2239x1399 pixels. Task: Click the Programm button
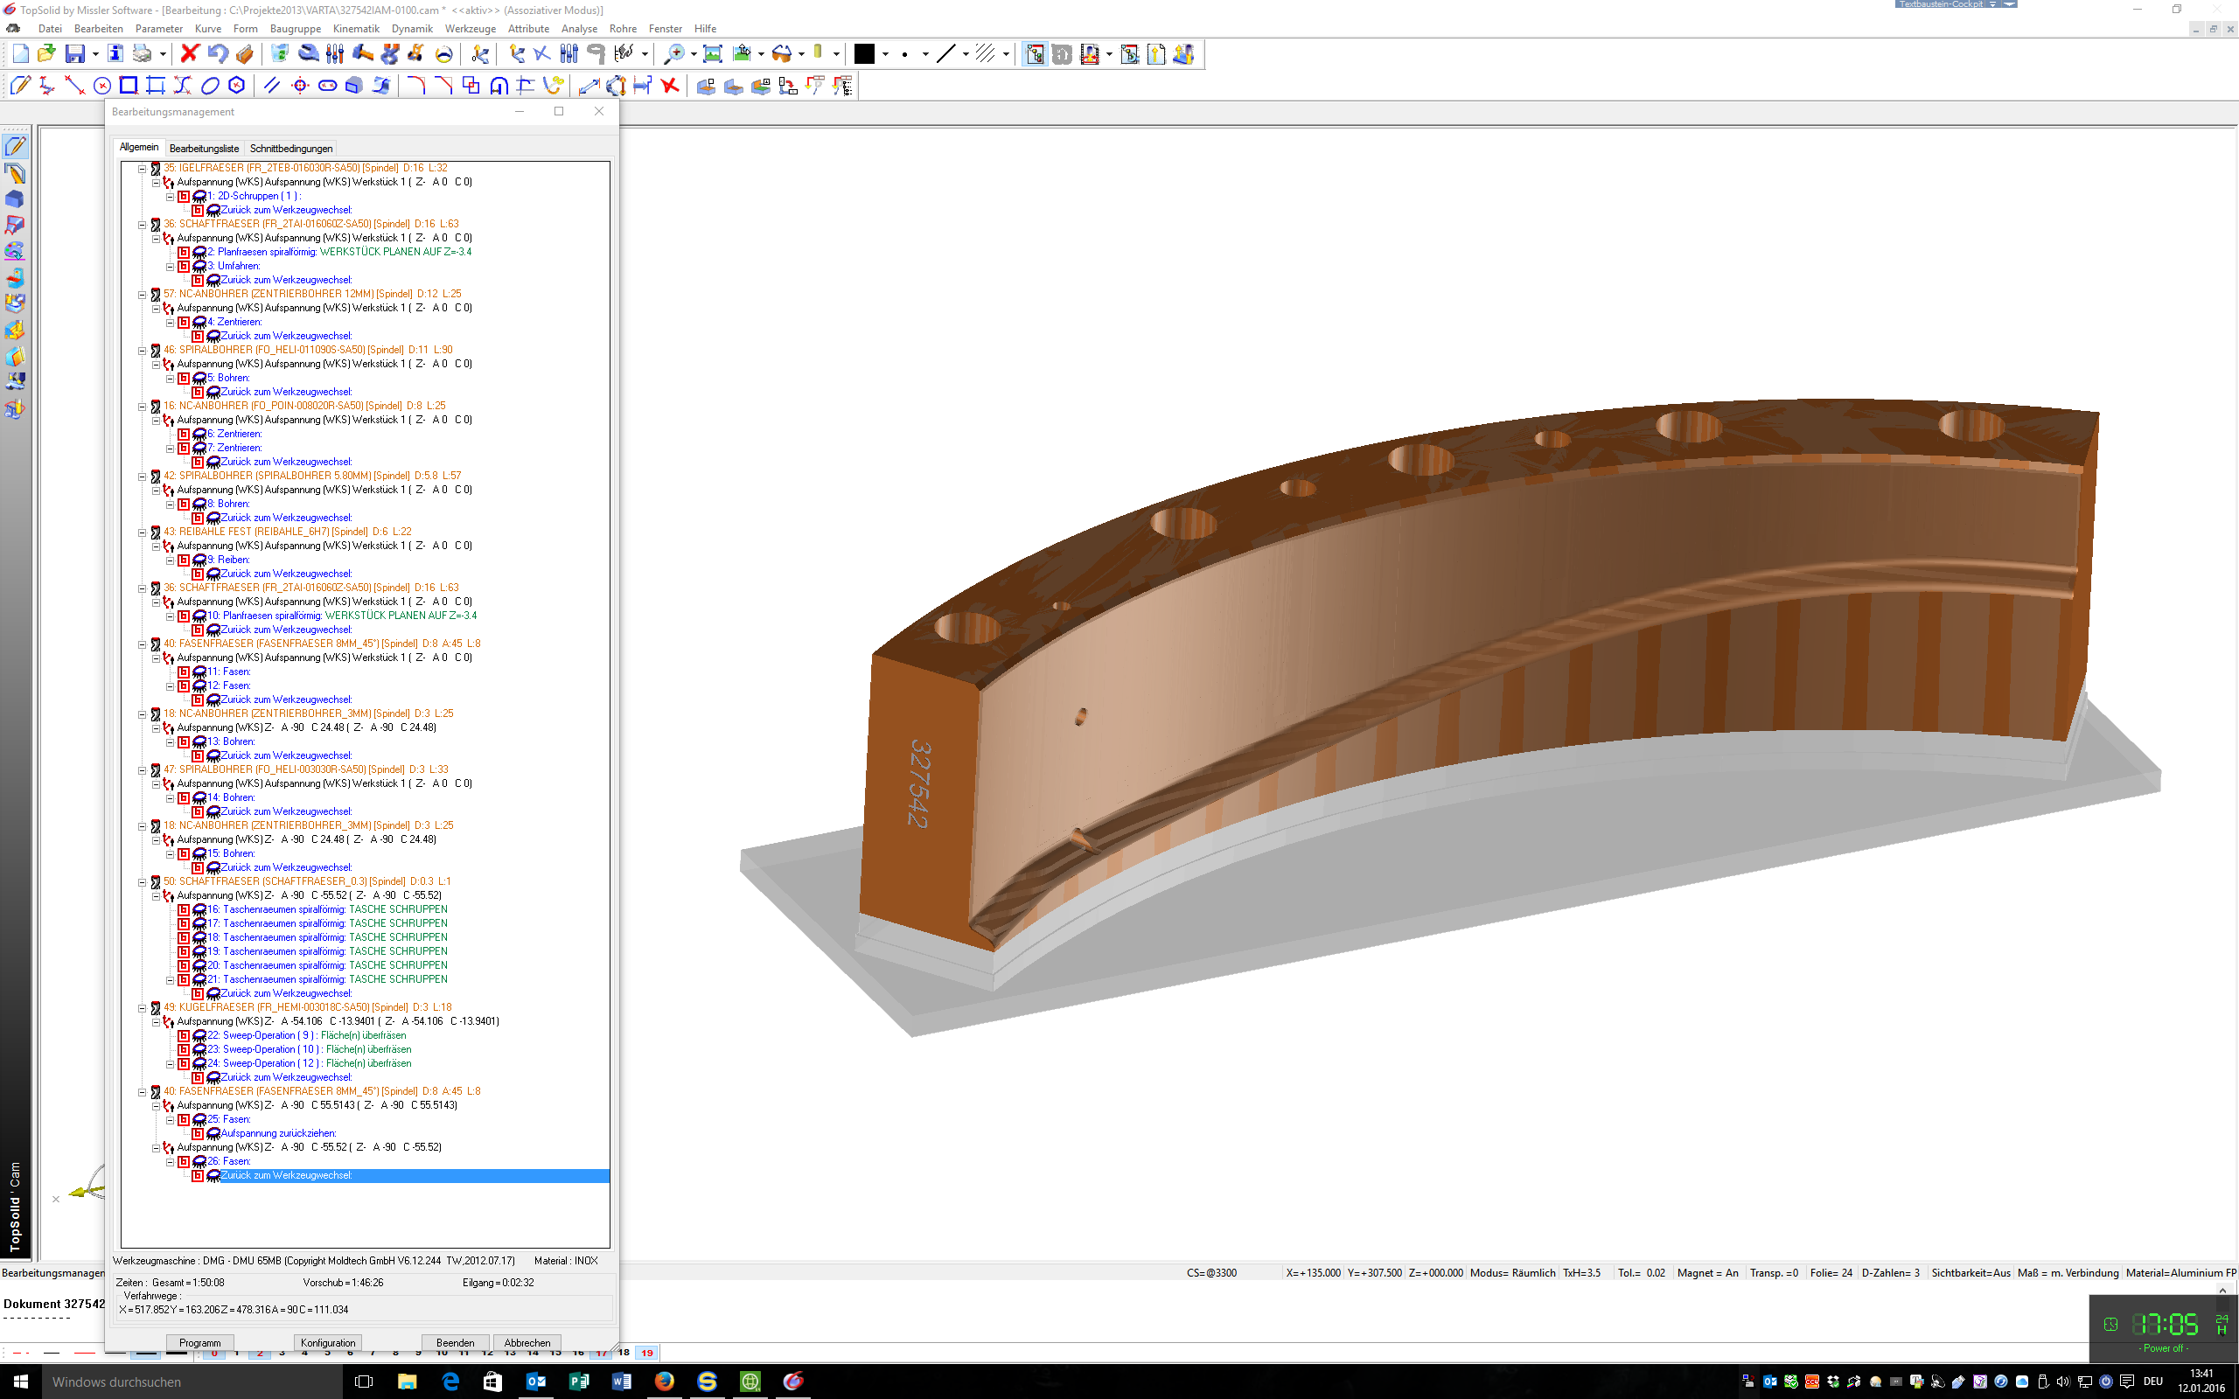[199, 1342]
